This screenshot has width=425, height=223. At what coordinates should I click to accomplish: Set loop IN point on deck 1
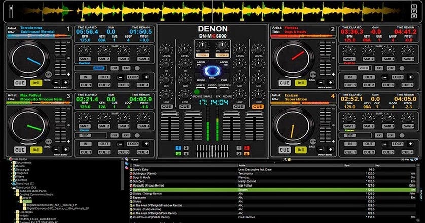pyautogui.click(x=85, y=77)
